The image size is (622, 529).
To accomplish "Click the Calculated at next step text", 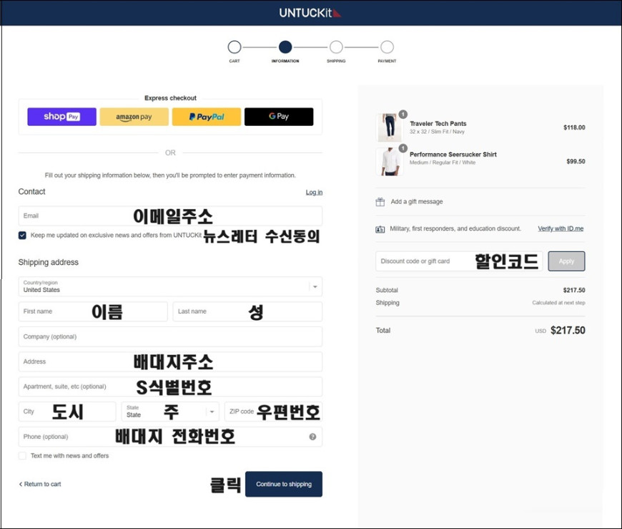I will 558,303.
